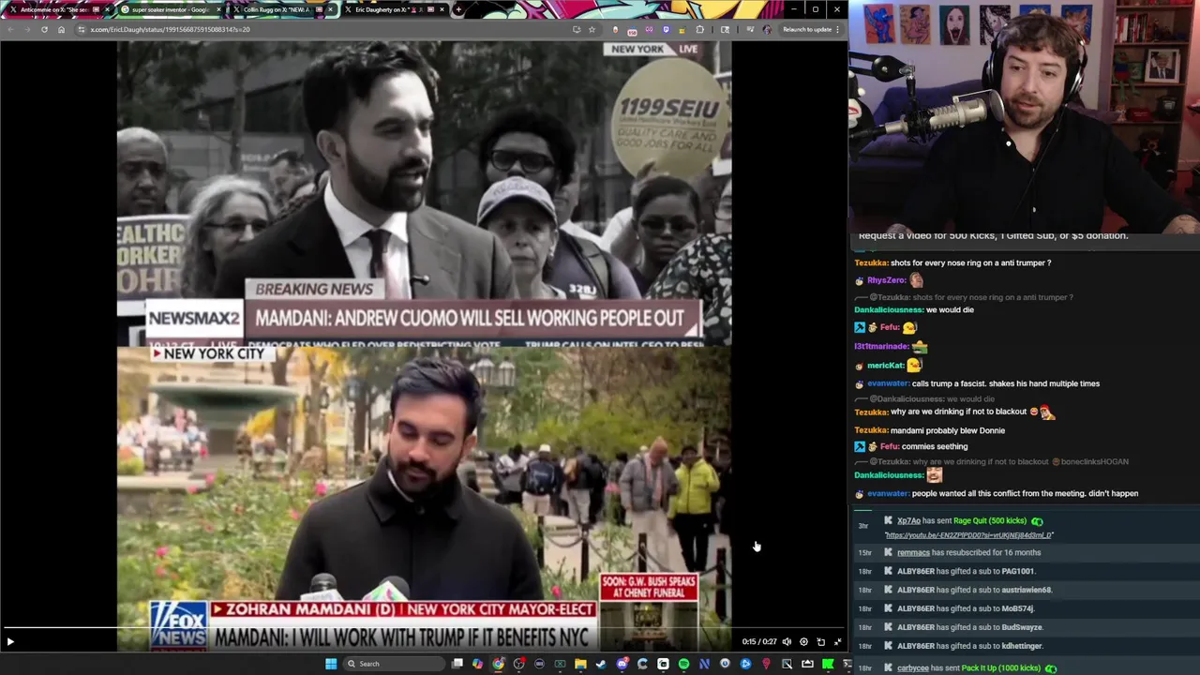Open a new browser tab
This screenshot has height=675, width=1200.
point(457,9)
